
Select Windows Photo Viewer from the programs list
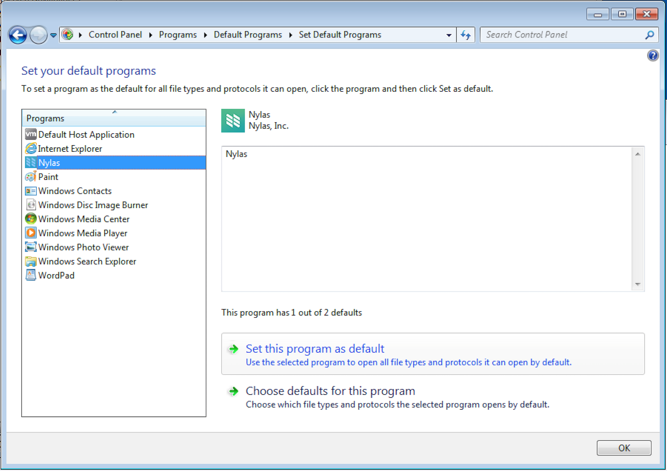coord(83,247)
